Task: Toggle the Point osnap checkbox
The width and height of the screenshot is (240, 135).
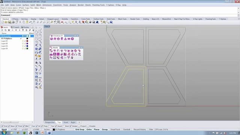Action: tap(16, 126)
